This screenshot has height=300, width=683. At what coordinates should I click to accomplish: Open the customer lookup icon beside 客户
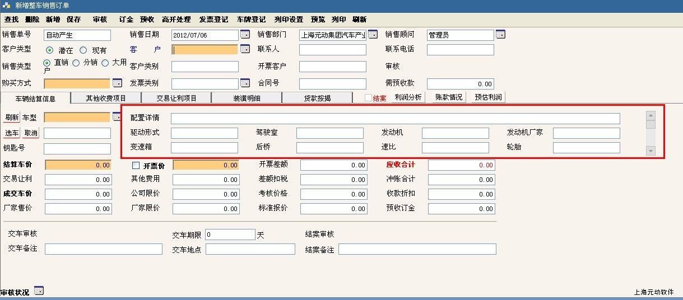(245, 49)
